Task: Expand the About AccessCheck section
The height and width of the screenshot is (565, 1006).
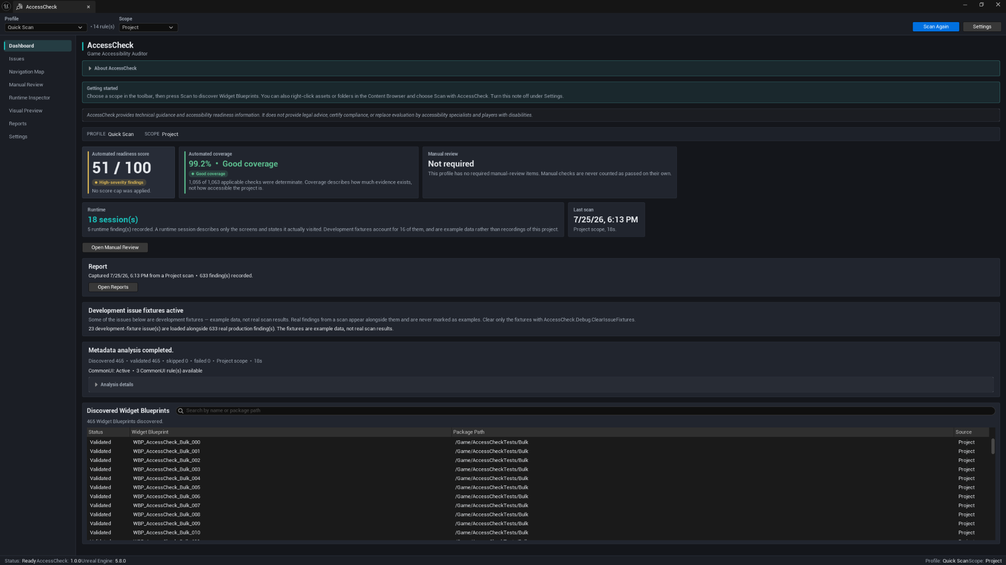Action: click(540, 68)
